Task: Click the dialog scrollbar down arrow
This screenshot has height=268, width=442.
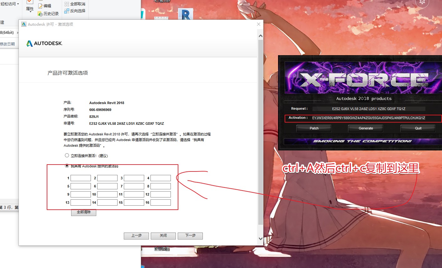Action: [x=260, y=239]
